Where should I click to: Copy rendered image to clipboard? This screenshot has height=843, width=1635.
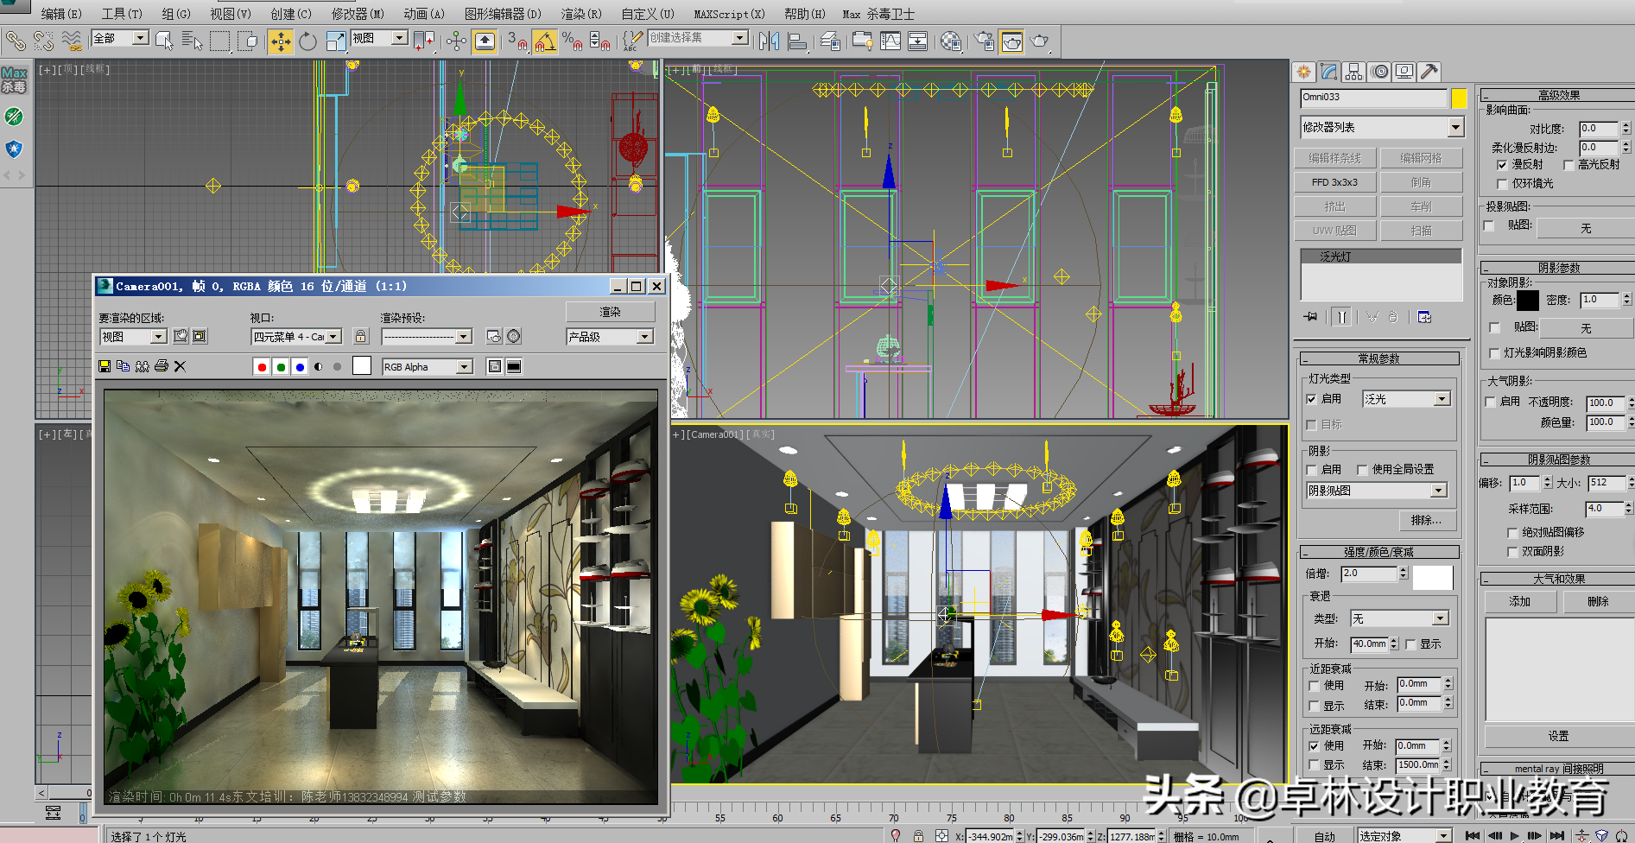click(x=123, y=366)
